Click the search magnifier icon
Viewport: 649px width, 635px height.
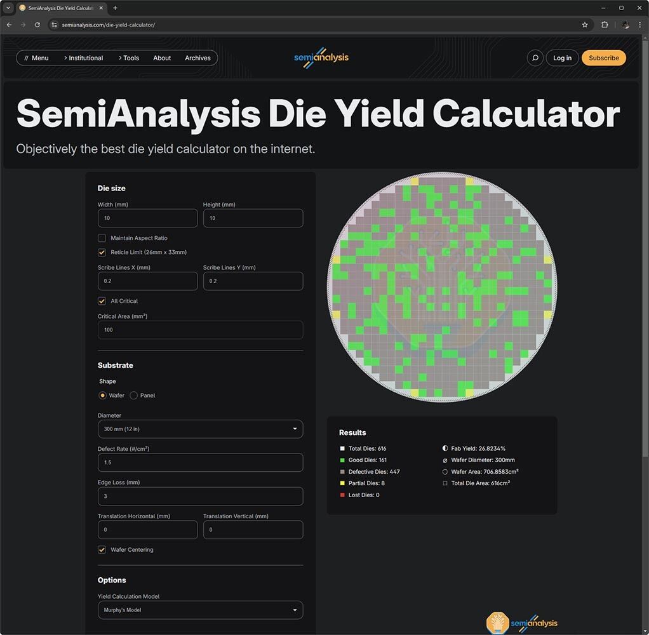(x=535, y=58)
